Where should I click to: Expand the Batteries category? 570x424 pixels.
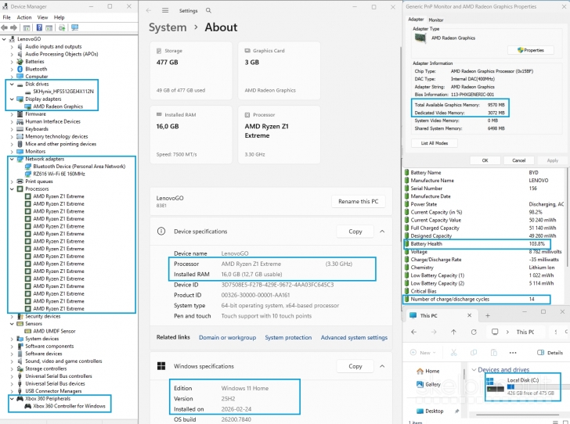click(12, 61)
